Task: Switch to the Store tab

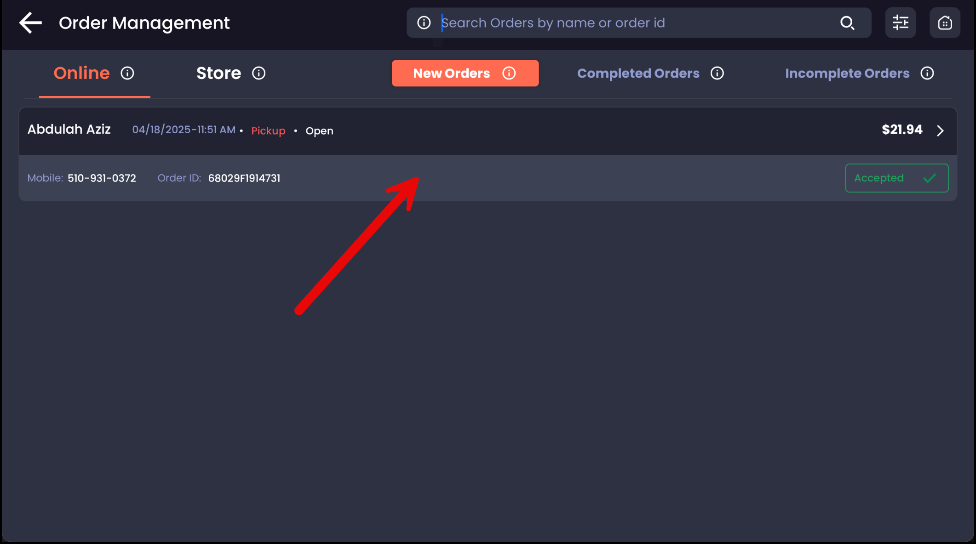Action: 218,74
